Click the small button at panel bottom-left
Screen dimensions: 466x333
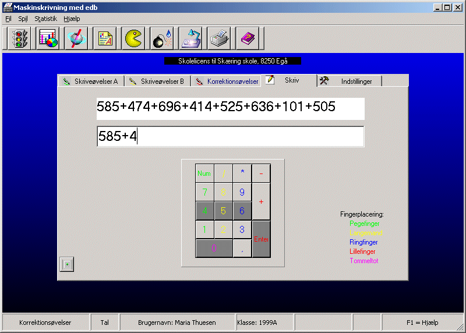point(68,265)
